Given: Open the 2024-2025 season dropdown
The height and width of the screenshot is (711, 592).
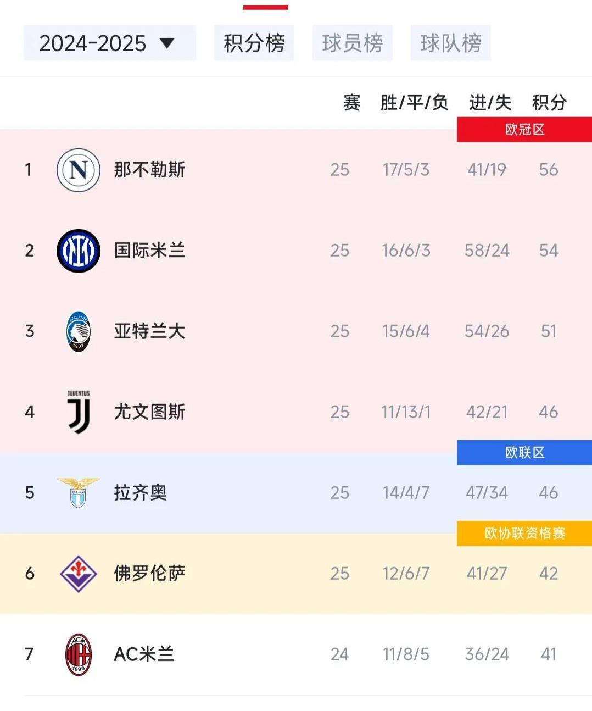Looking at the screenshot, I should (109, 43).
